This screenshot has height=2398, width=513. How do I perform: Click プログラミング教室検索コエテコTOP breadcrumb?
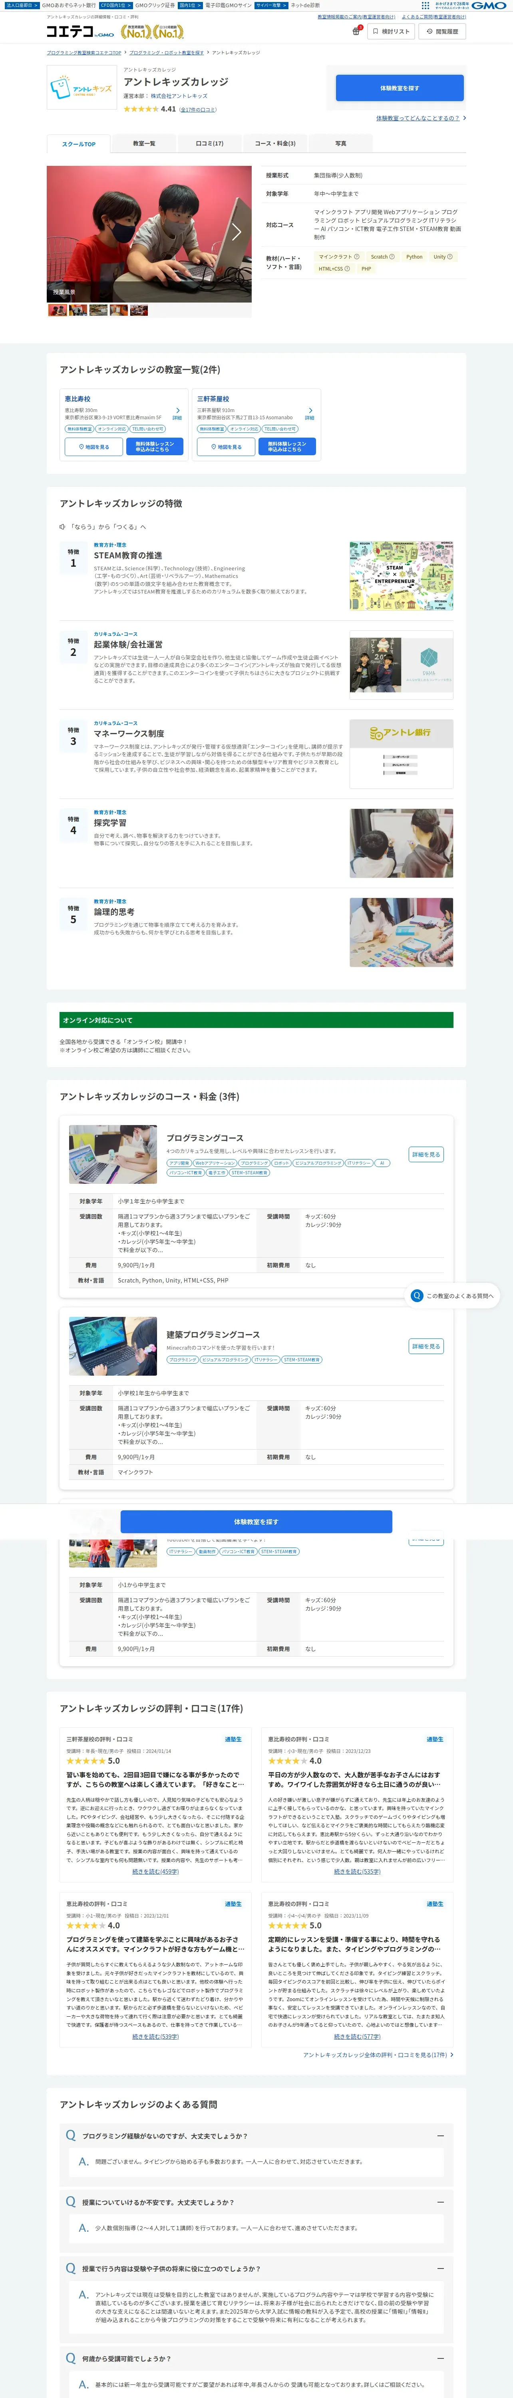tap(84, 53)
